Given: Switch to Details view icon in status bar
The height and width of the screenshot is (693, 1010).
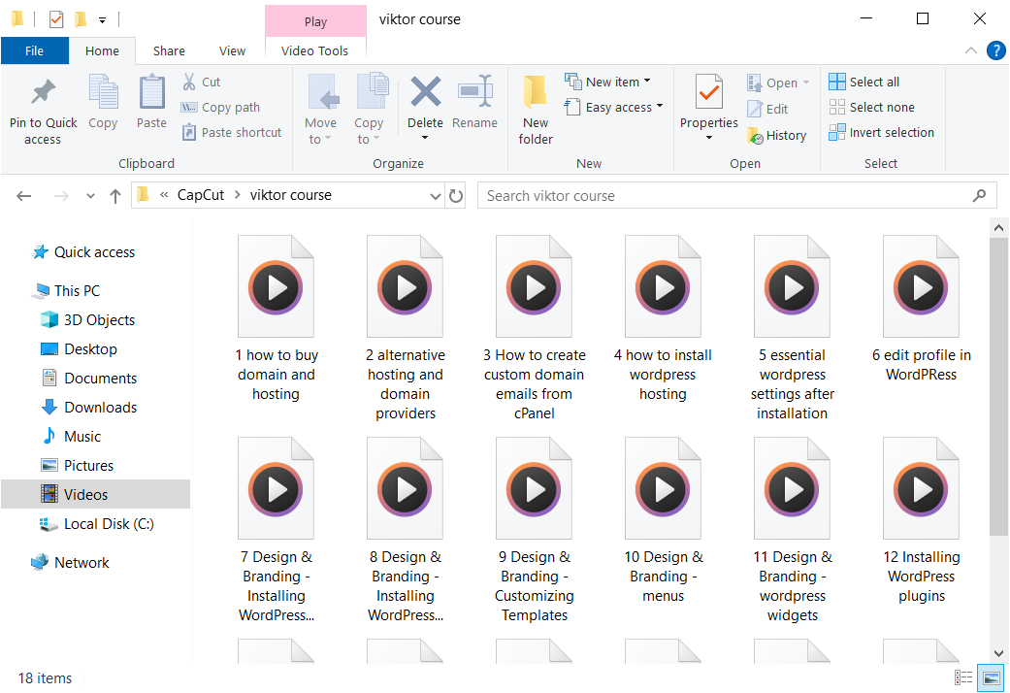Looking at the screenshot, I should pyautogui.click(x=963, y=677).
